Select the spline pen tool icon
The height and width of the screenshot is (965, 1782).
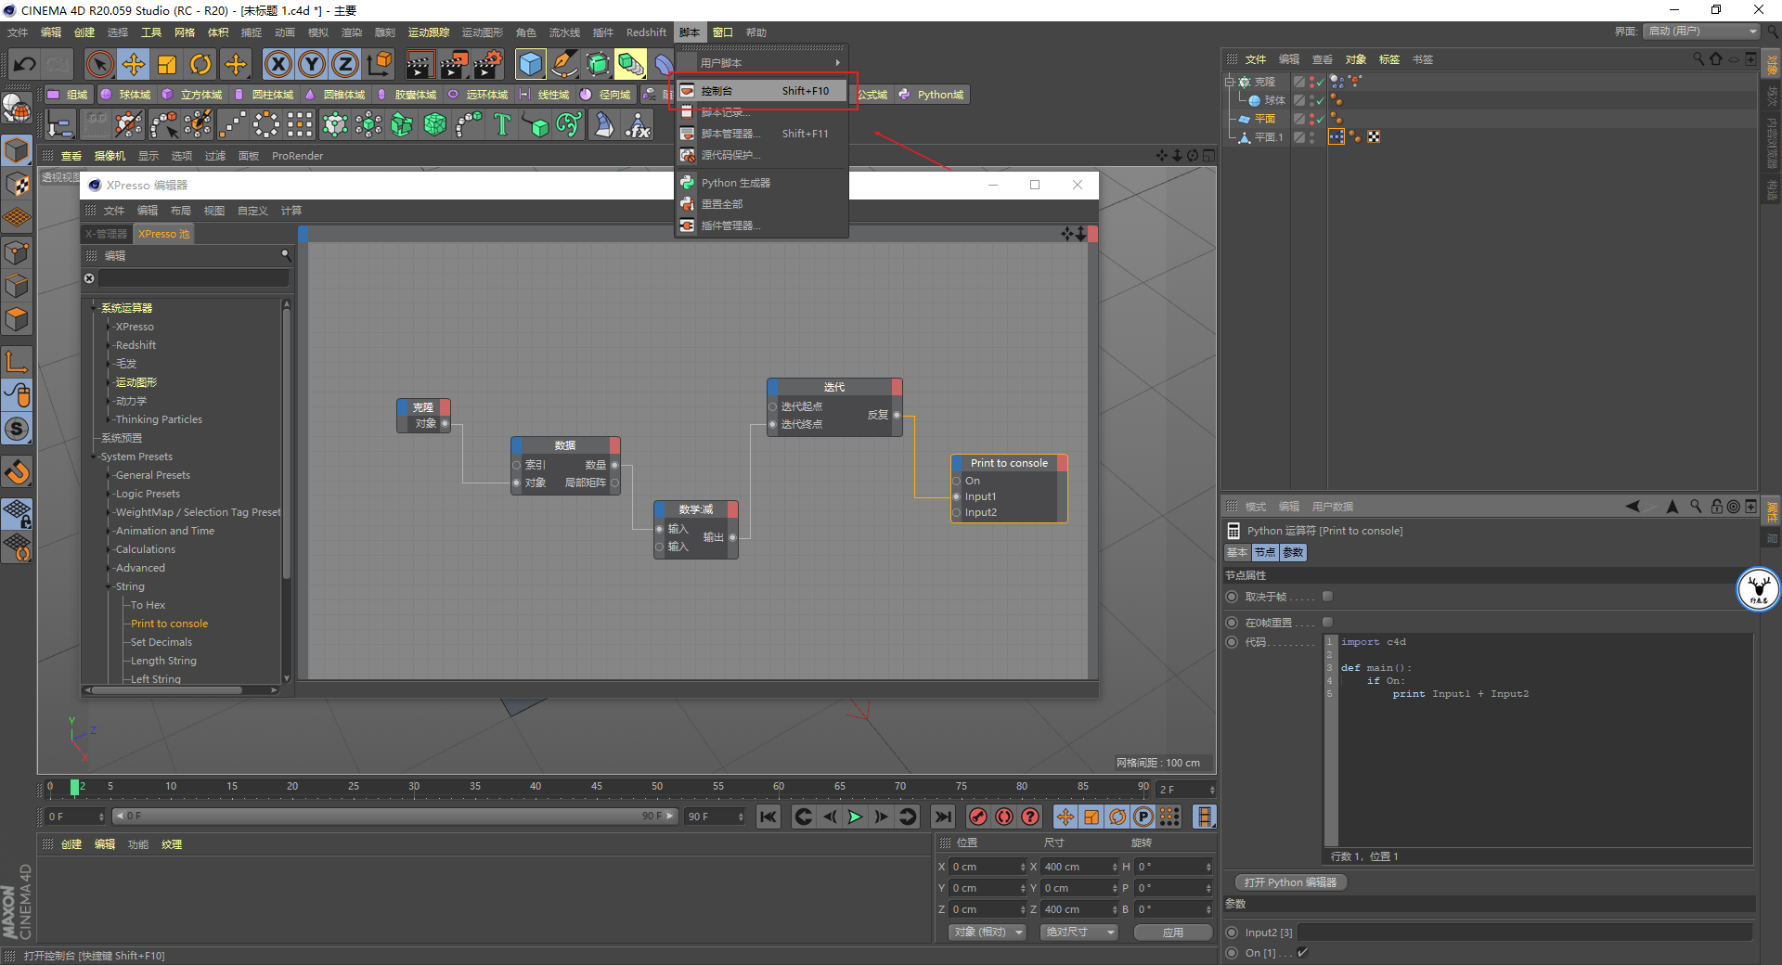564,64
